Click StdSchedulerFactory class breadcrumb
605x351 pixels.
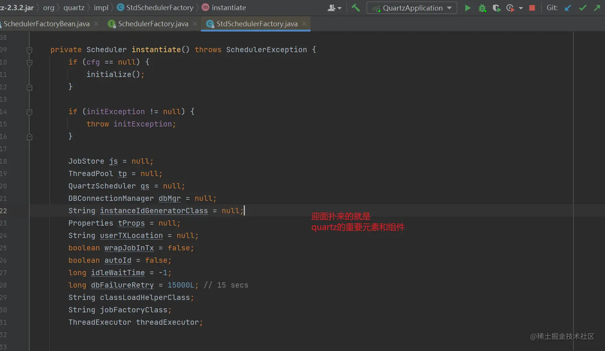155,8
